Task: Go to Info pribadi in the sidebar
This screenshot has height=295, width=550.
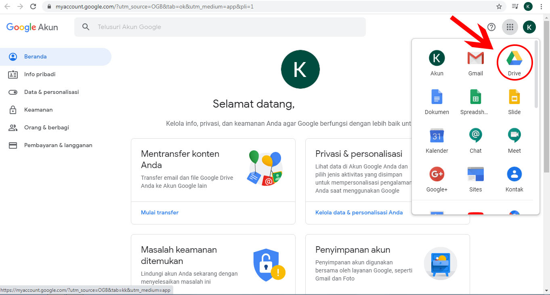Action: pyautogui.click(x=40, y=74)
